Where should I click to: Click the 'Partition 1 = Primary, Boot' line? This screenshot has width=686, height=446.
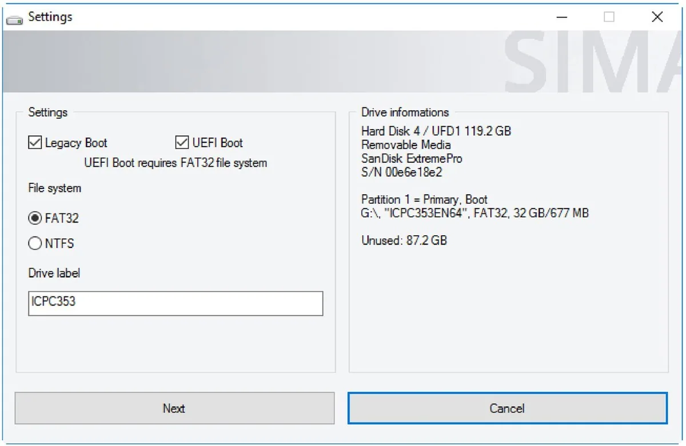424,200
